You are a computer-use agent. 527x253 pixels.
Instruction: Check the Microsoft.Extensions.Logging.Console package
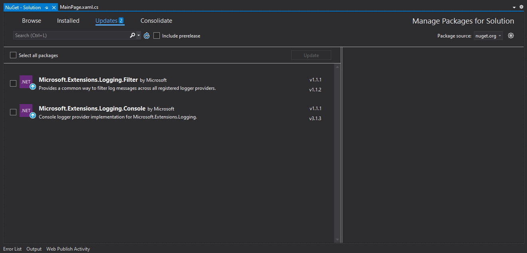tap(13, 112)
